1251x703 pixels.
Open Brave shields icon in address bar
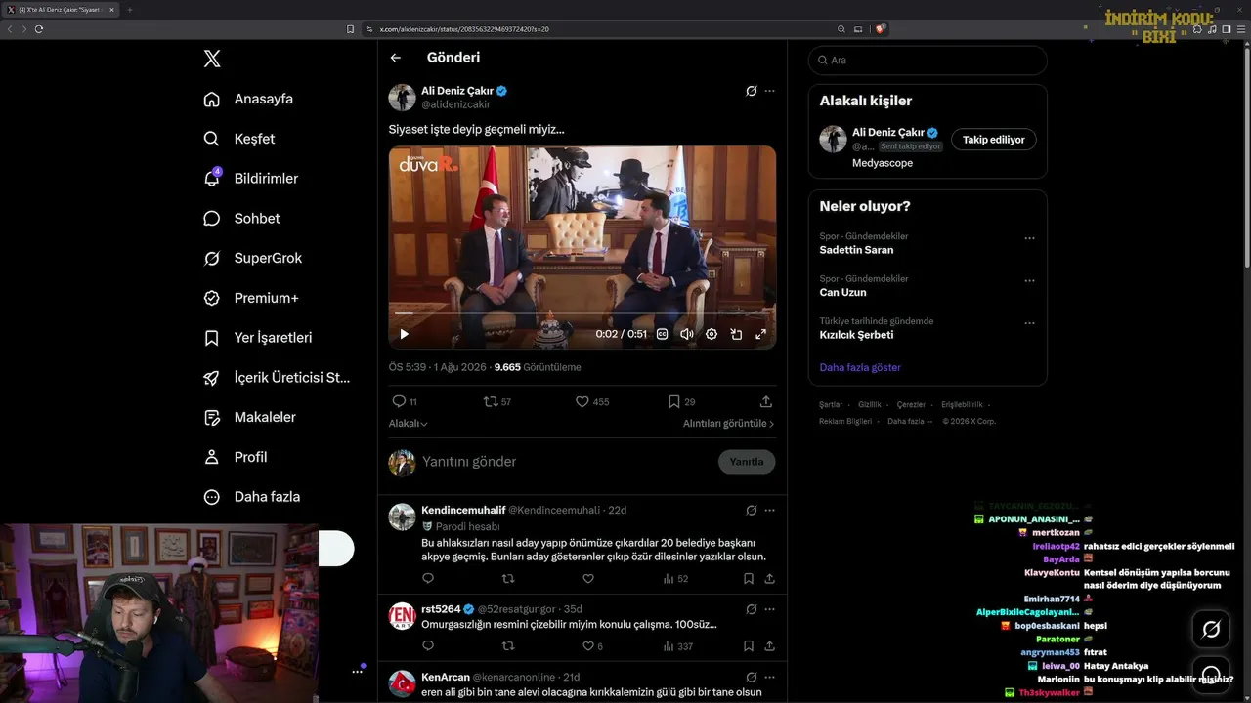point(881,29)
